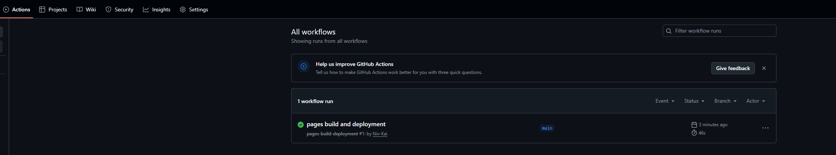This screenshot has width=836, height=155.
Task: Open the Wiki tab
Action: (x=86, y=9)
